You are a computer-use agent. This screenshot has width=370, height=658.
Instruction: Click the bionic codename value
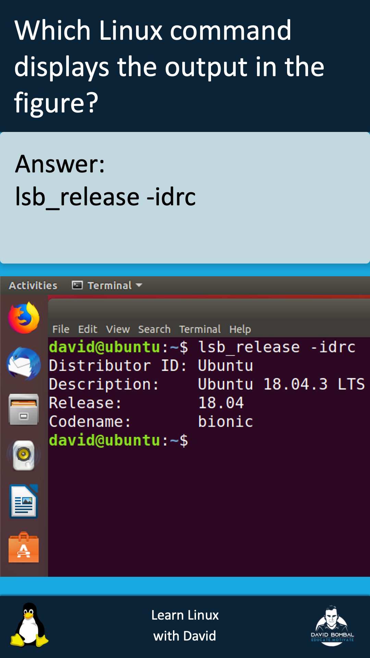[226, 422]
